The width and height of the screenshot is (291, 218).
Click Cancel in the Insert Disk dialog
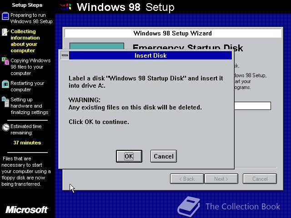[x=164, y=156]
